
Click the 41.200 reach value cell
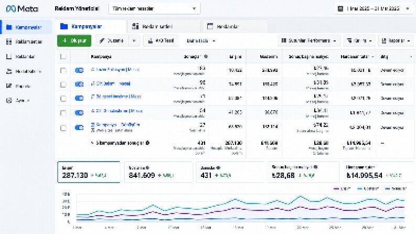tap(235, 112)
